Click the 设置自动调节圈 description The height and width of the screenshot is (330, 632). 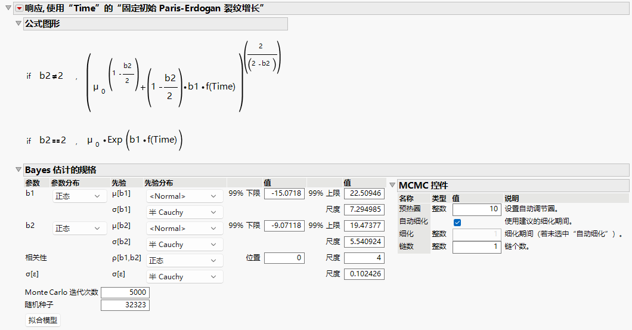[531, 209]
